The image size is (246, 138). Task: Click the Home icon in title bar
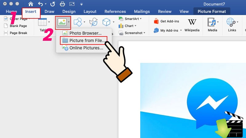[30, 4]
